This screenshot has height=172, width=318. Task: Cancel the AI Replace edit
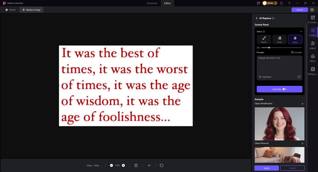click(x=292, y=168)
